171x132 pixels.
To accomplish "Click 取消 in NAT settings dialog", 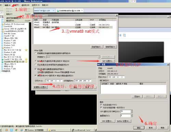I will click(151, 128).
